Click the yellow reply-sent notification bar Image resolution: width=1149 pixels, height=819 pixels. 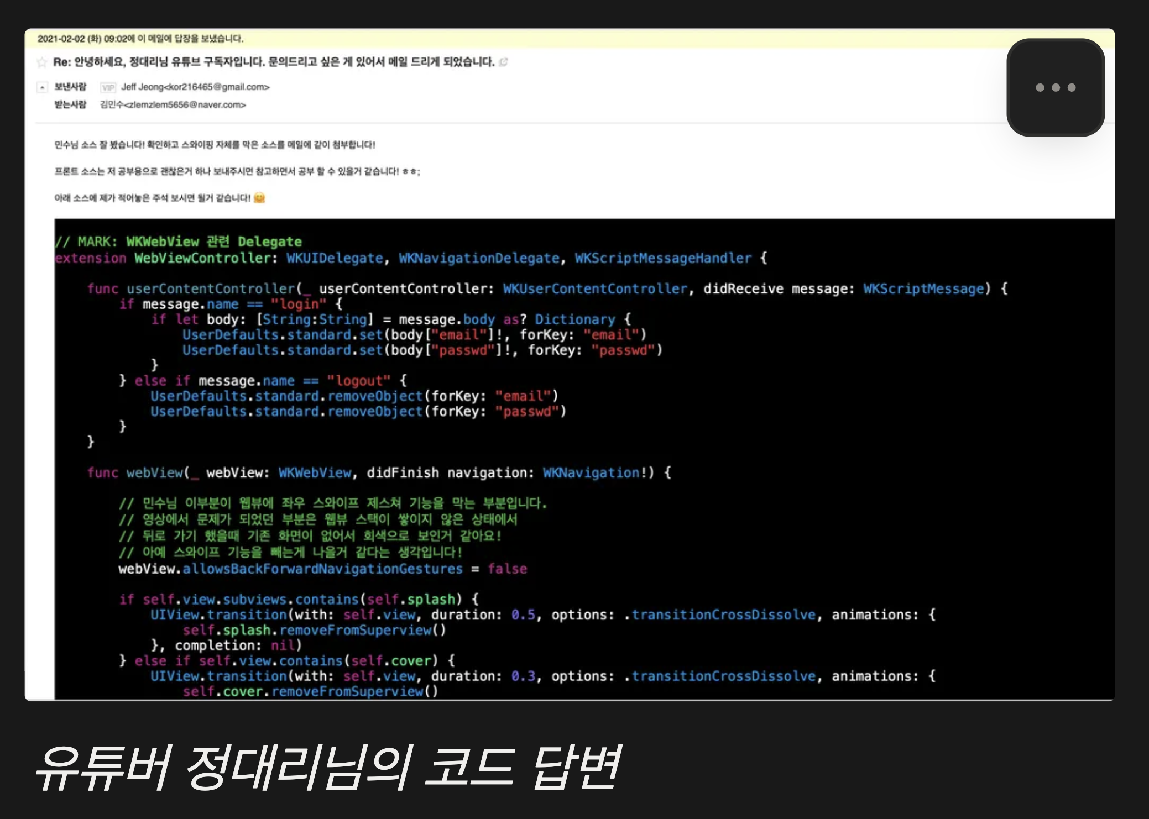click(x=140, y=38)
